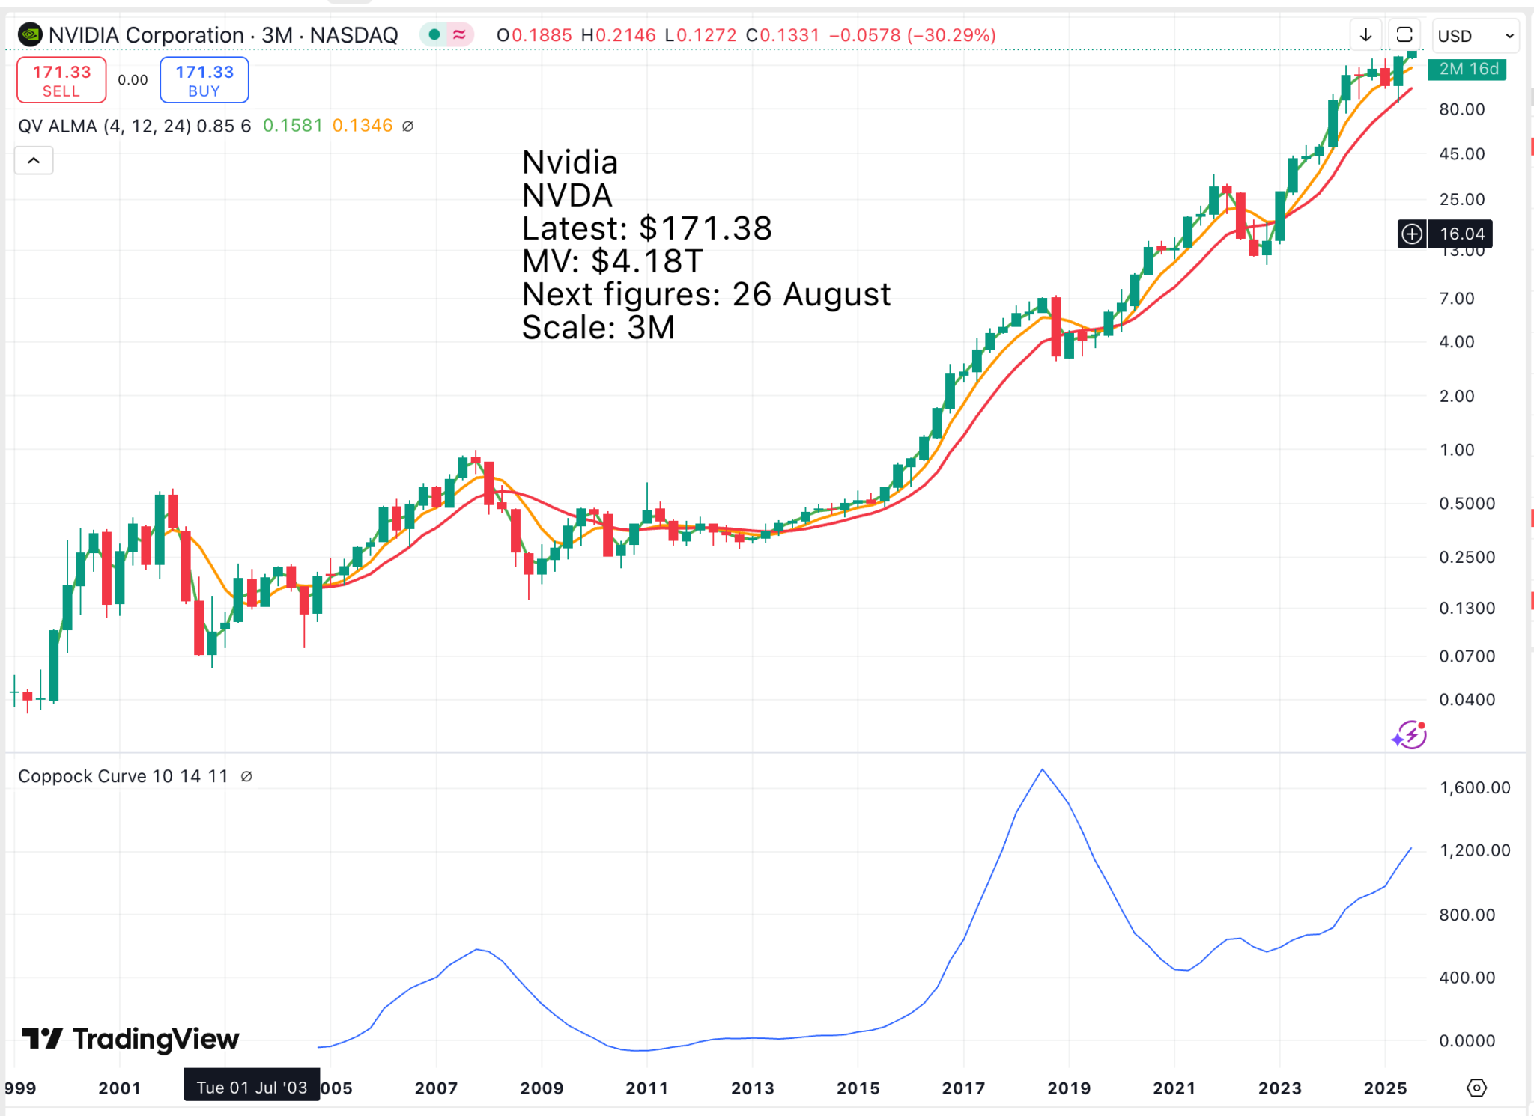Click the 2025 time axis label
Image resolution: width=1534 pixels, height=1116 pixels.
tap(1385, 1088)
